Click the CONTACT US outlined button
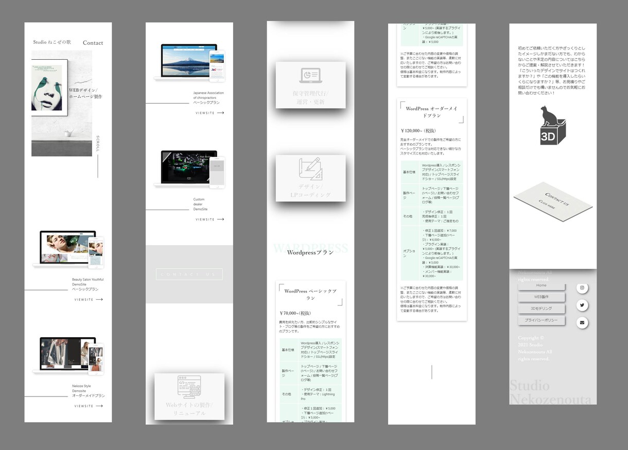Screen dimensions: 628x450 point(189,274)
